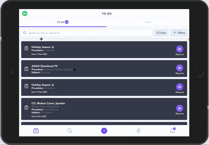Switch to the DONE tab
Screen dimensions: 209x145
point(148,22)
